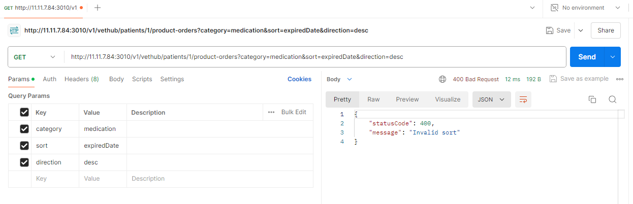633x204 pixels.
Task: Uncheck the sort param checkbox
Action: coord(24,146)
